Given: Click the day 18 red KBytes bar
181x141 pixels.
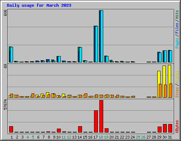Looking at the screenshot, I should click(101, 116).
